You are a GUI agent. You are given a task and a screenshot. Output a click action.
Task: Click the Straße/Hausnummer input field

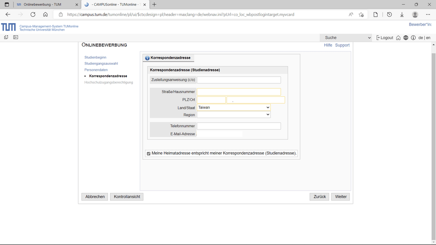[239, 92]
